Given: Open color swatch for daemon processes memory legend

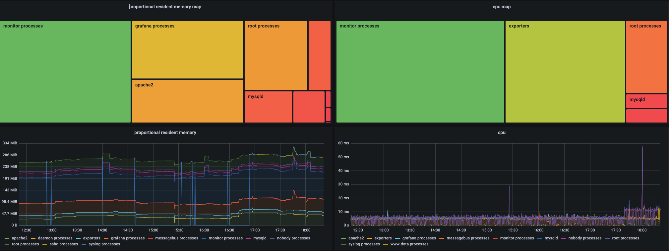Looking at the screenshot, I should pos(33,238).
